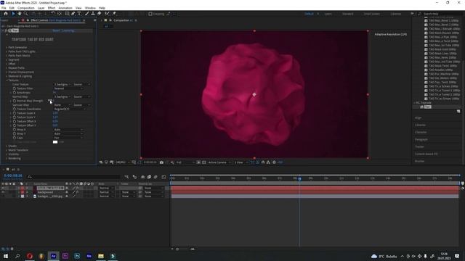Image resolution: width=465 pixels, height=261 pixels.
Task: Click the Draft 3D icon in timeline
Action: pos(135,177)
